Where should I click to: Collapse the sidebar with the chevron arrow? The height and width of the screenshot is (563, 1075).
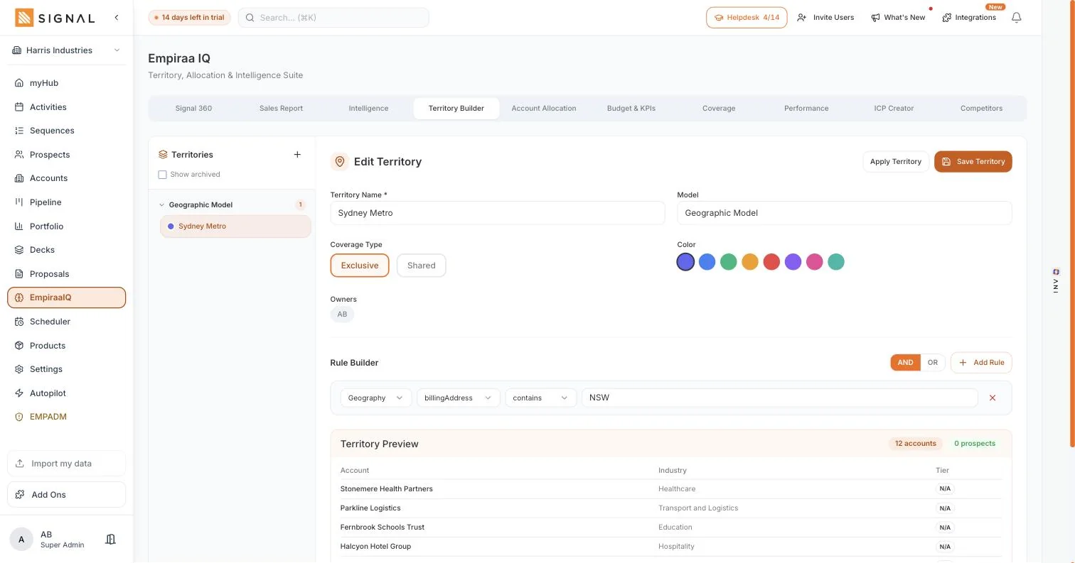click(117, 17)
